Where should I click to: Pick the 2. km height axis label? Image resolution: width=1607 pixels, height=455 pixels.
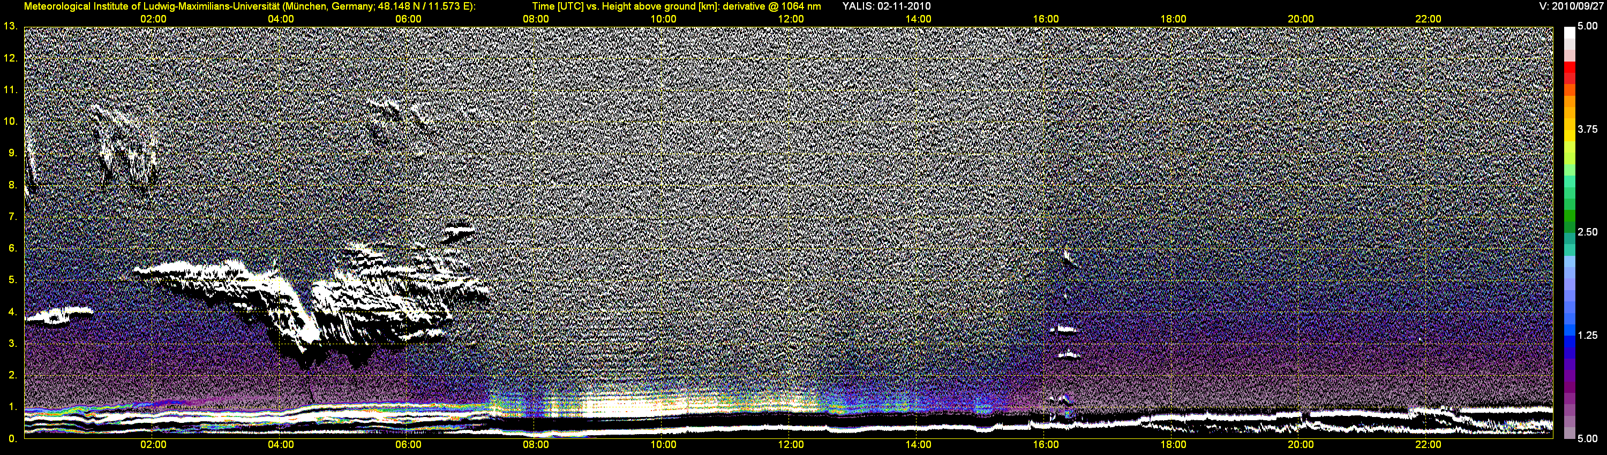click(12, 375)
